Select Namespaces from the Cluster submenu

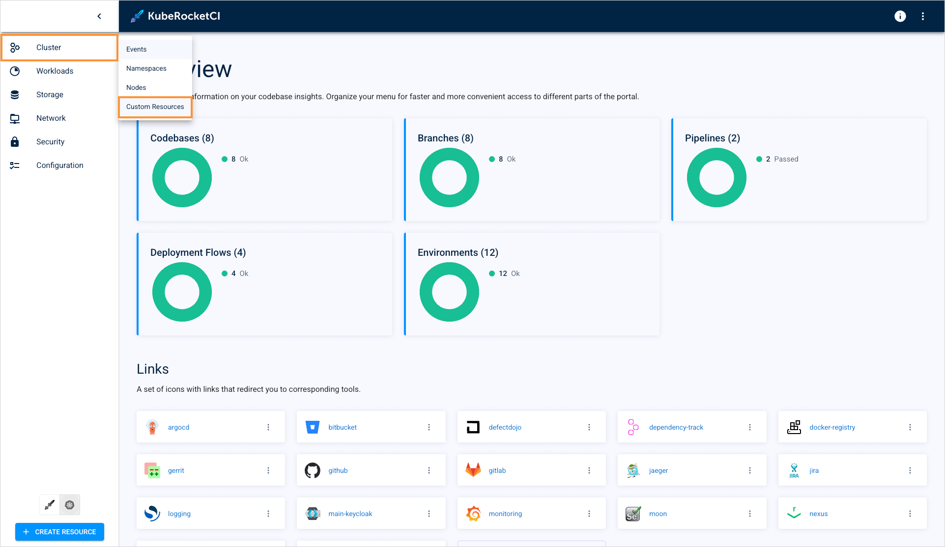point(146,68)
